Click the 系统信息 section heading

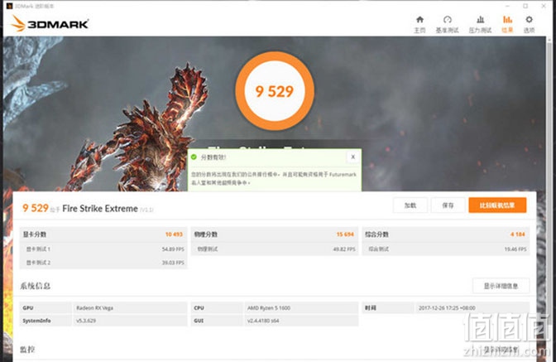point(35,286)
